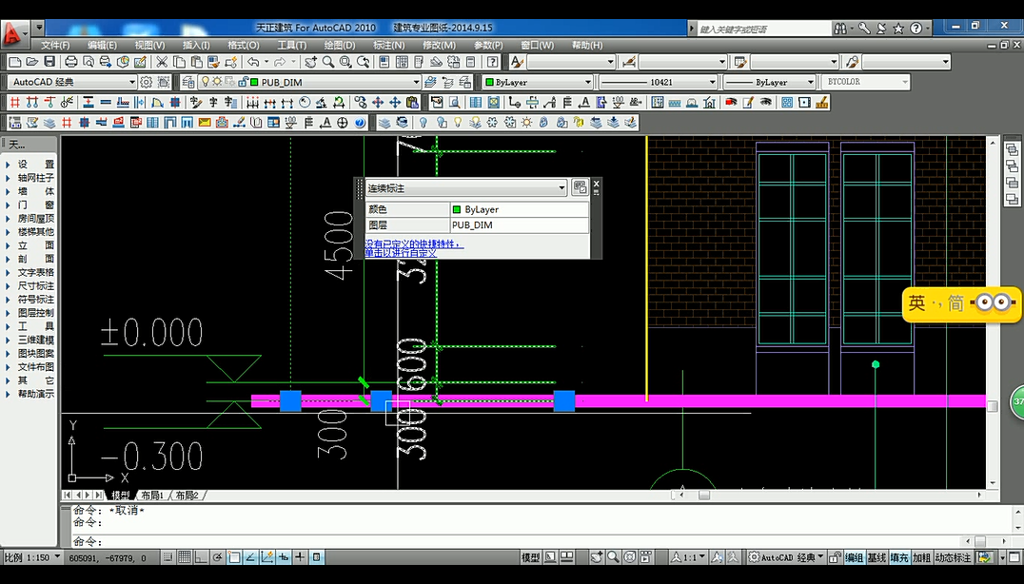Screen dimensions: 1024x584
Task: Open the 绘图(D) menu
Action: 339,45
